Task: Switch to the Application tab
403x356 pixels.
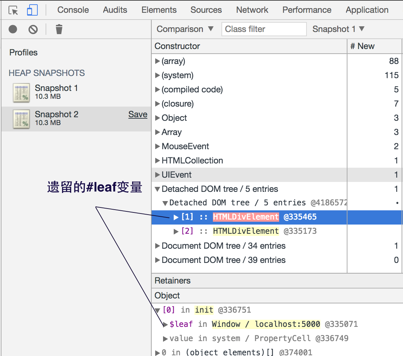Action: click(367, 10)
